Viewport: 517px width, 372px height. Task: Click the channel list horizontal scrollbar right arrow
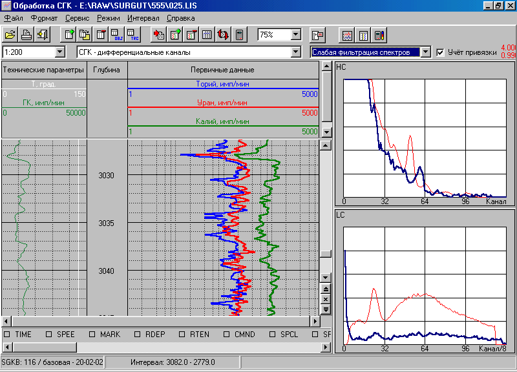click(326, 347)
